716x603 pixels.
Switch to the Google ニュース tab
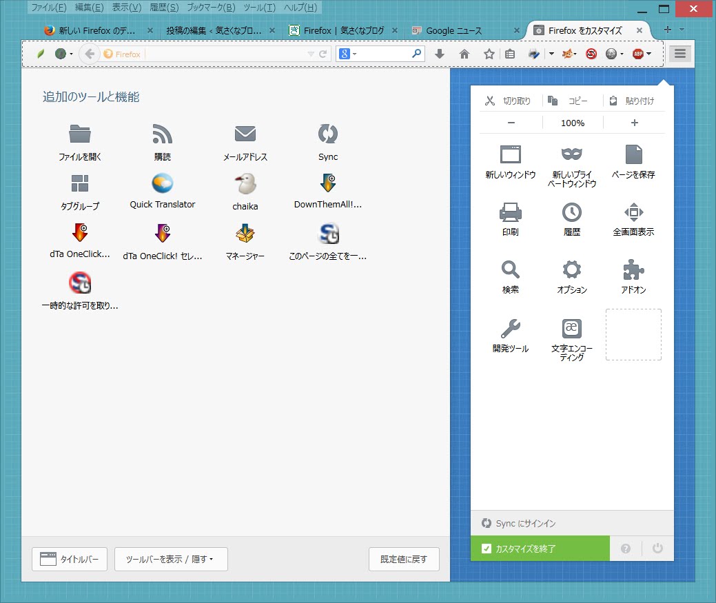tap(466, 30)
